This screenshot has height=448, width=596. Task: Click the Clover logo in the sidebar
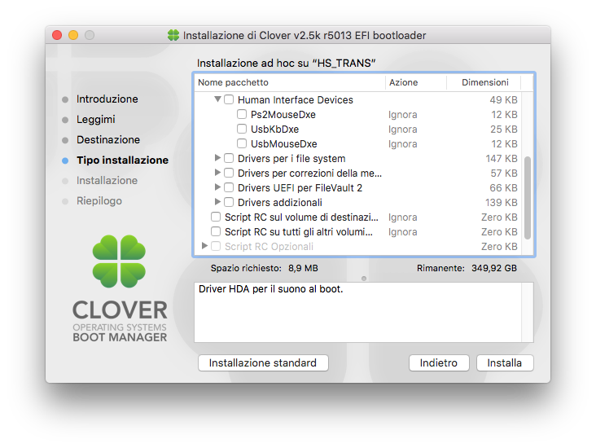pos(119,261)
